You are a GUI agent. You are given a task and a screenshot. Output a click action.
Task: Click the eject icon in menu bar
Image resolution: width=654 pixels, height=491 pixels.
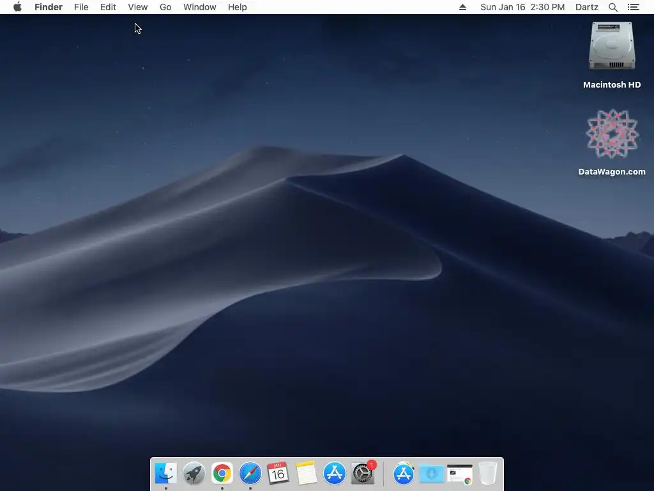point(462,7)
